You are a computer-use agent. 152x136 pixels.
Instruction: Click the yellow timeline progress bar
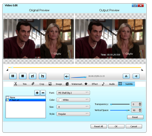pos(75,67)
